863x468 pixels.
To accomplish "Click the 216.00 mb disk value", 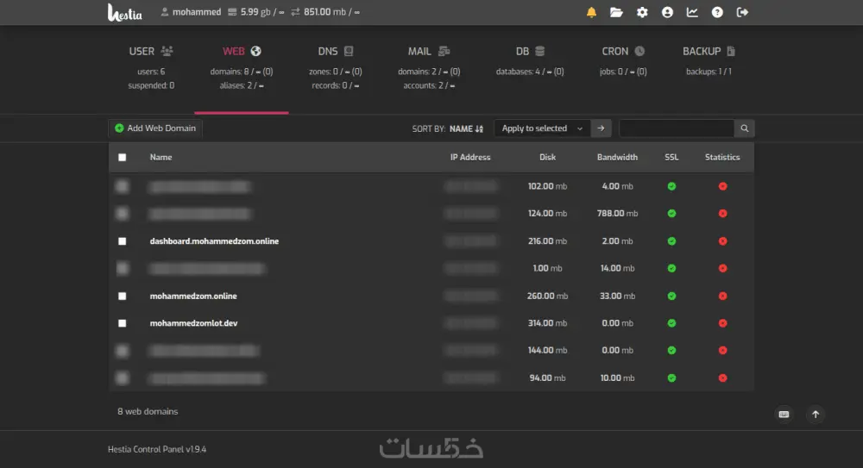I will click(547, 240).
